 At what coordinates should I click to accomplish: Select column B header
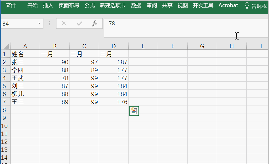pos(55,46)
